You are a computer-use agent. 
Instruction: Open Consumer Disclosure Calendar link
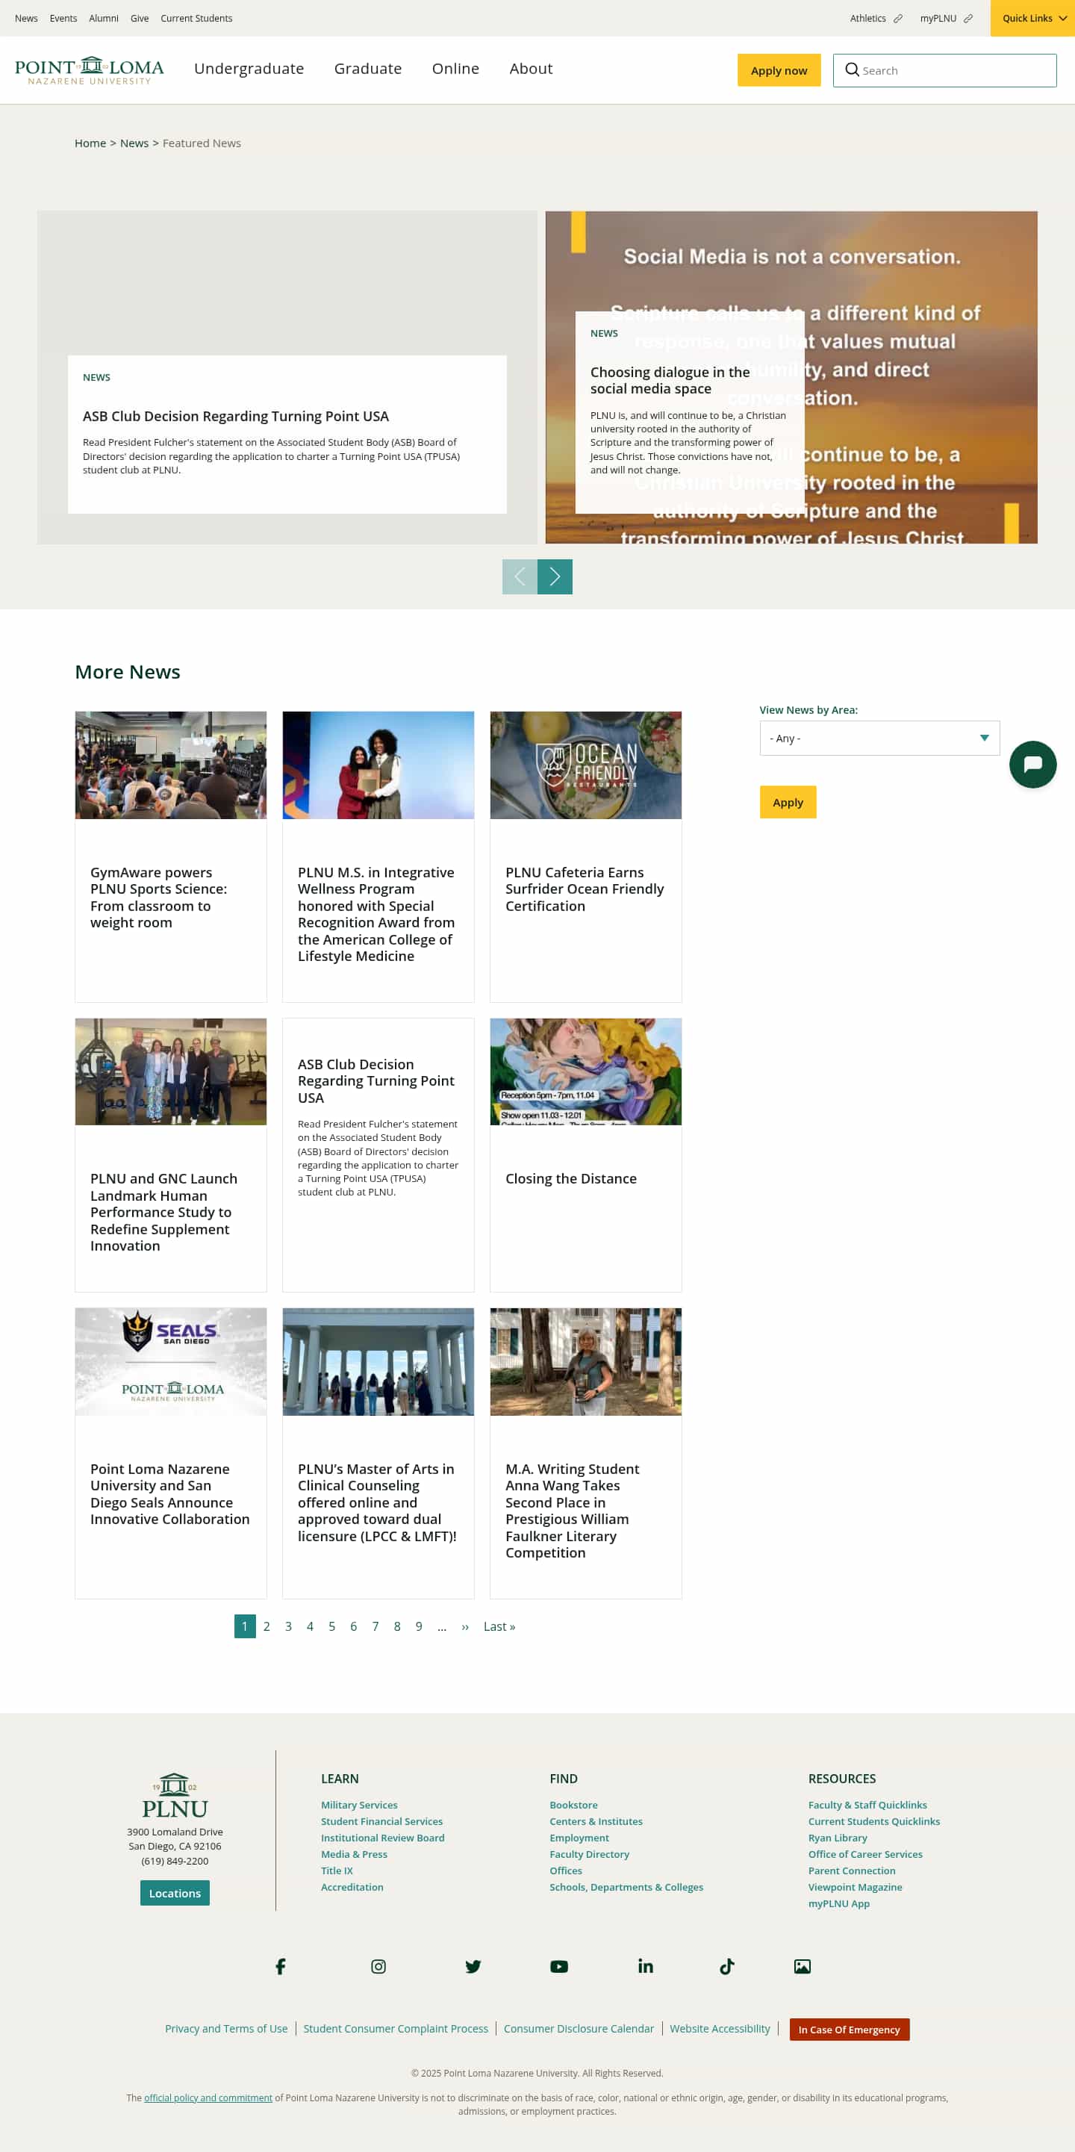click(579, 2028)
